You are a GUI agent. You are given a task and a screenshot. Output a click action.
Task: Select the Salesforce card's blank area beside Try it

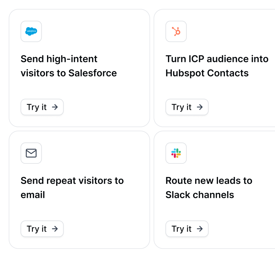click(x=106, y=107)
